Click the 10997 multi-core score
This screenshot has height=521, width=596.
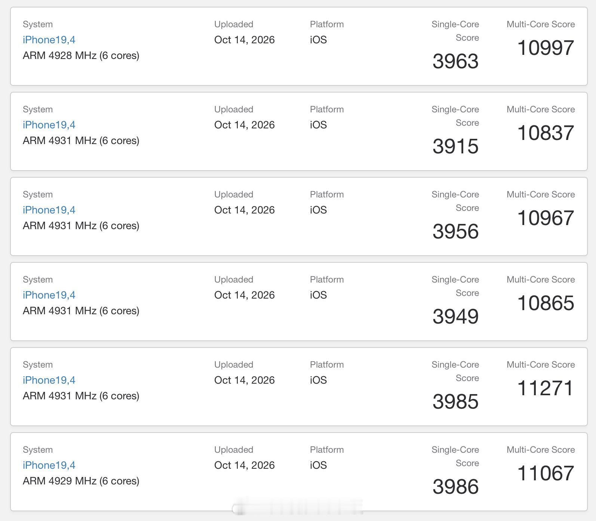tap(546, 48)
